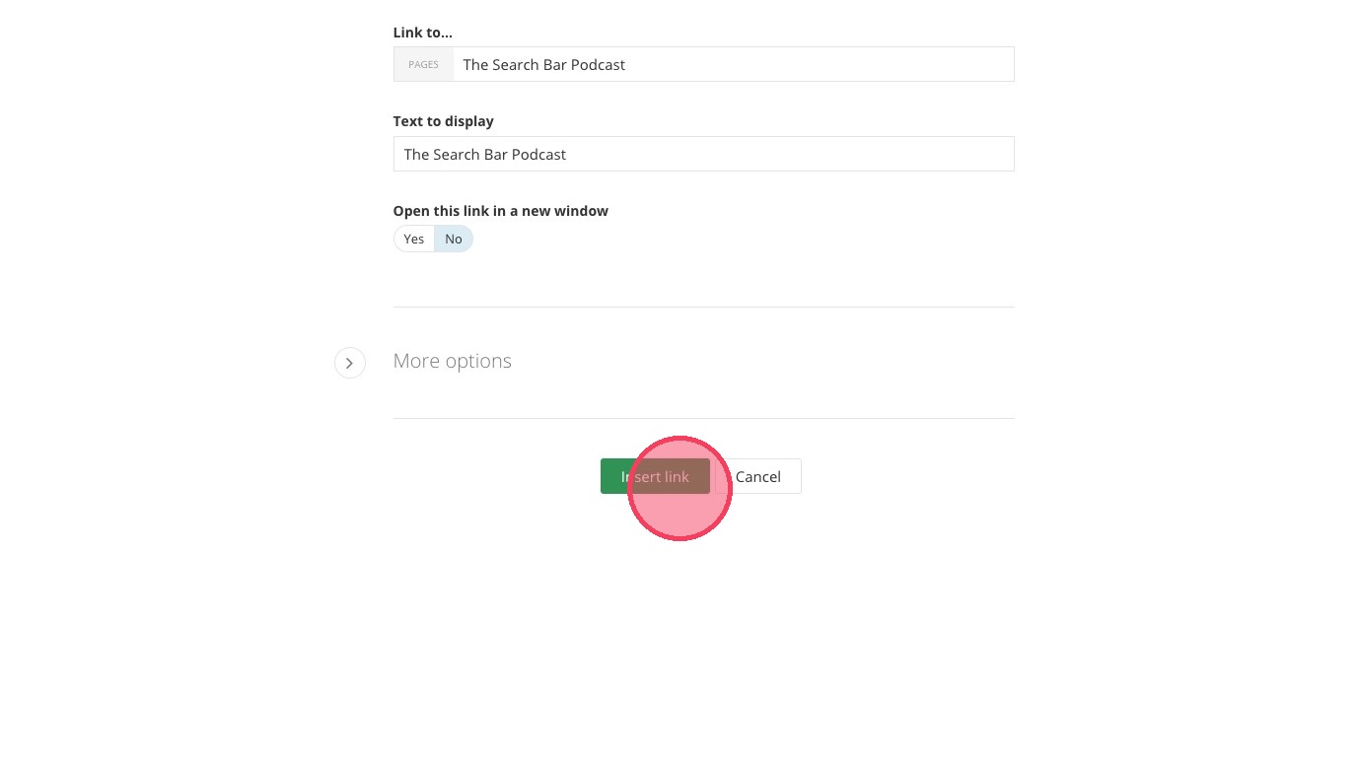Click the "Link to..." field label
The height and width of the screenshot is (759, 1358).
[x=422, y=33]
